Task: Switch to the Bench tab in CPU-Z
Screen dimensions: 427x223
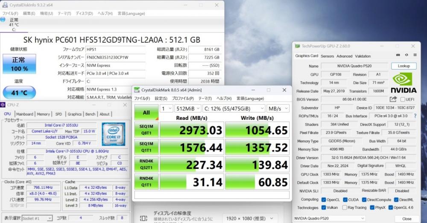Action: 90,114
